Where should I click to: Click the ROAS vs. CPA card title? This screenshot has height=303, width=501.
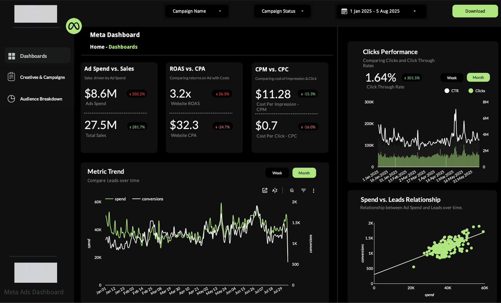(x=187, y=69)
